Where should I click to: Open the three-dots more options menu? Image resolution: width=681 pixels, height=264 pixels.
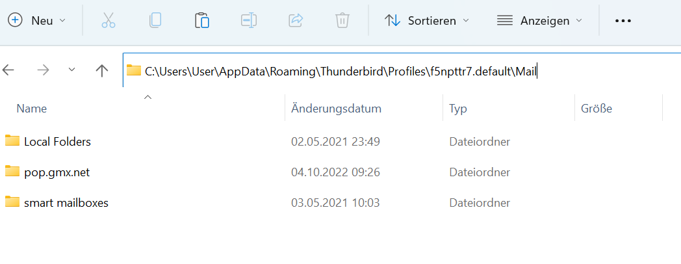[x=623, y=21]
